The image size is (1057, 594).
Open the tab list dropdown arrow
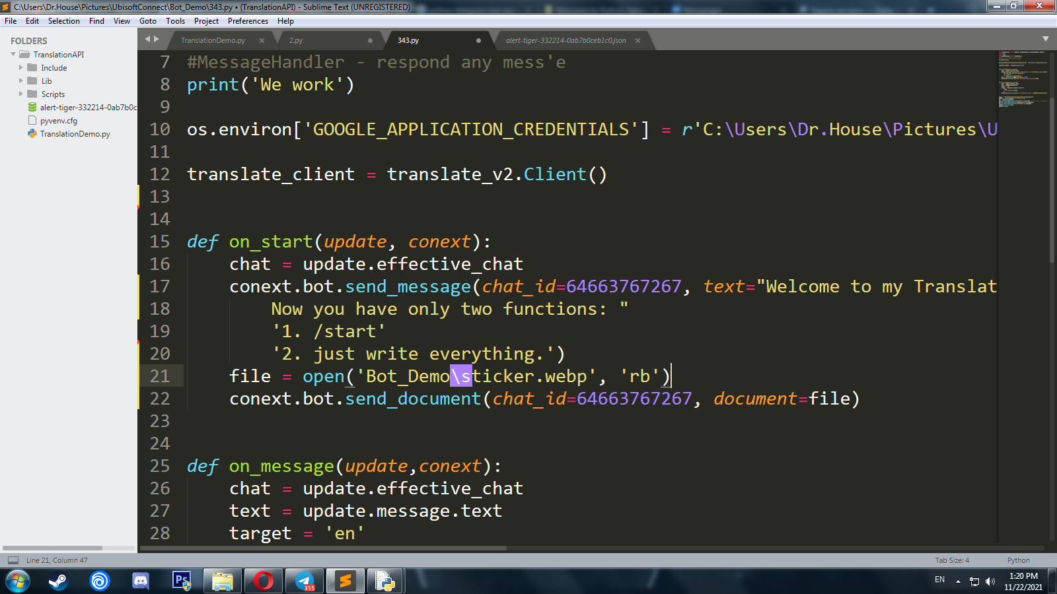1046,39
